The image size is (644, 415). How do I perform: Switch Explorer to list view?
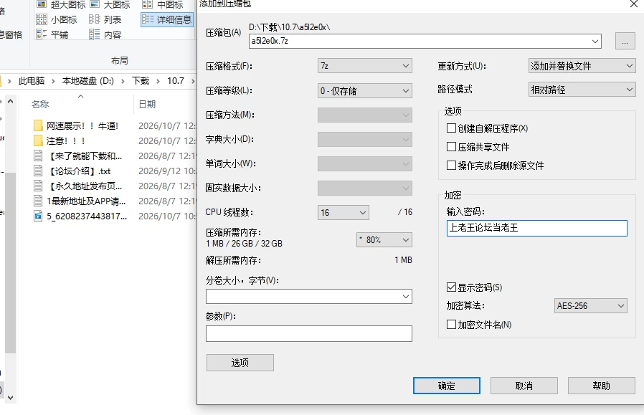coord(105,19)
